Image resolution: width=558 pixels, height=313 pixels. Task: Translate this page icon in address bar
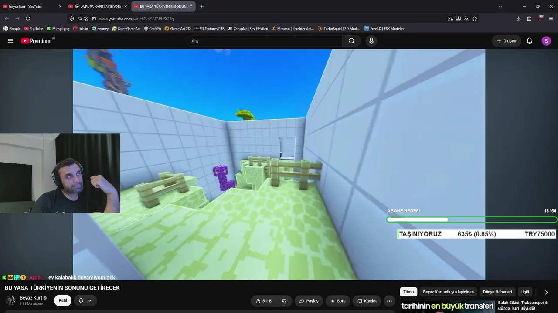point(466,19)
